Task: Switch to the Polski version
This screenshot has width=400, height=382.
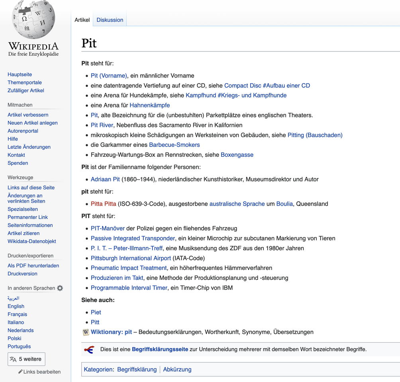Action: tap(14, 338)
